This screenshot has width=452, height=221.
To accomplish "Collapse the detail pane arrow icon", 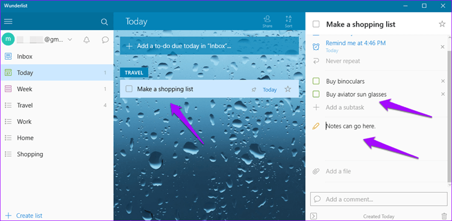I will point(313,216).
